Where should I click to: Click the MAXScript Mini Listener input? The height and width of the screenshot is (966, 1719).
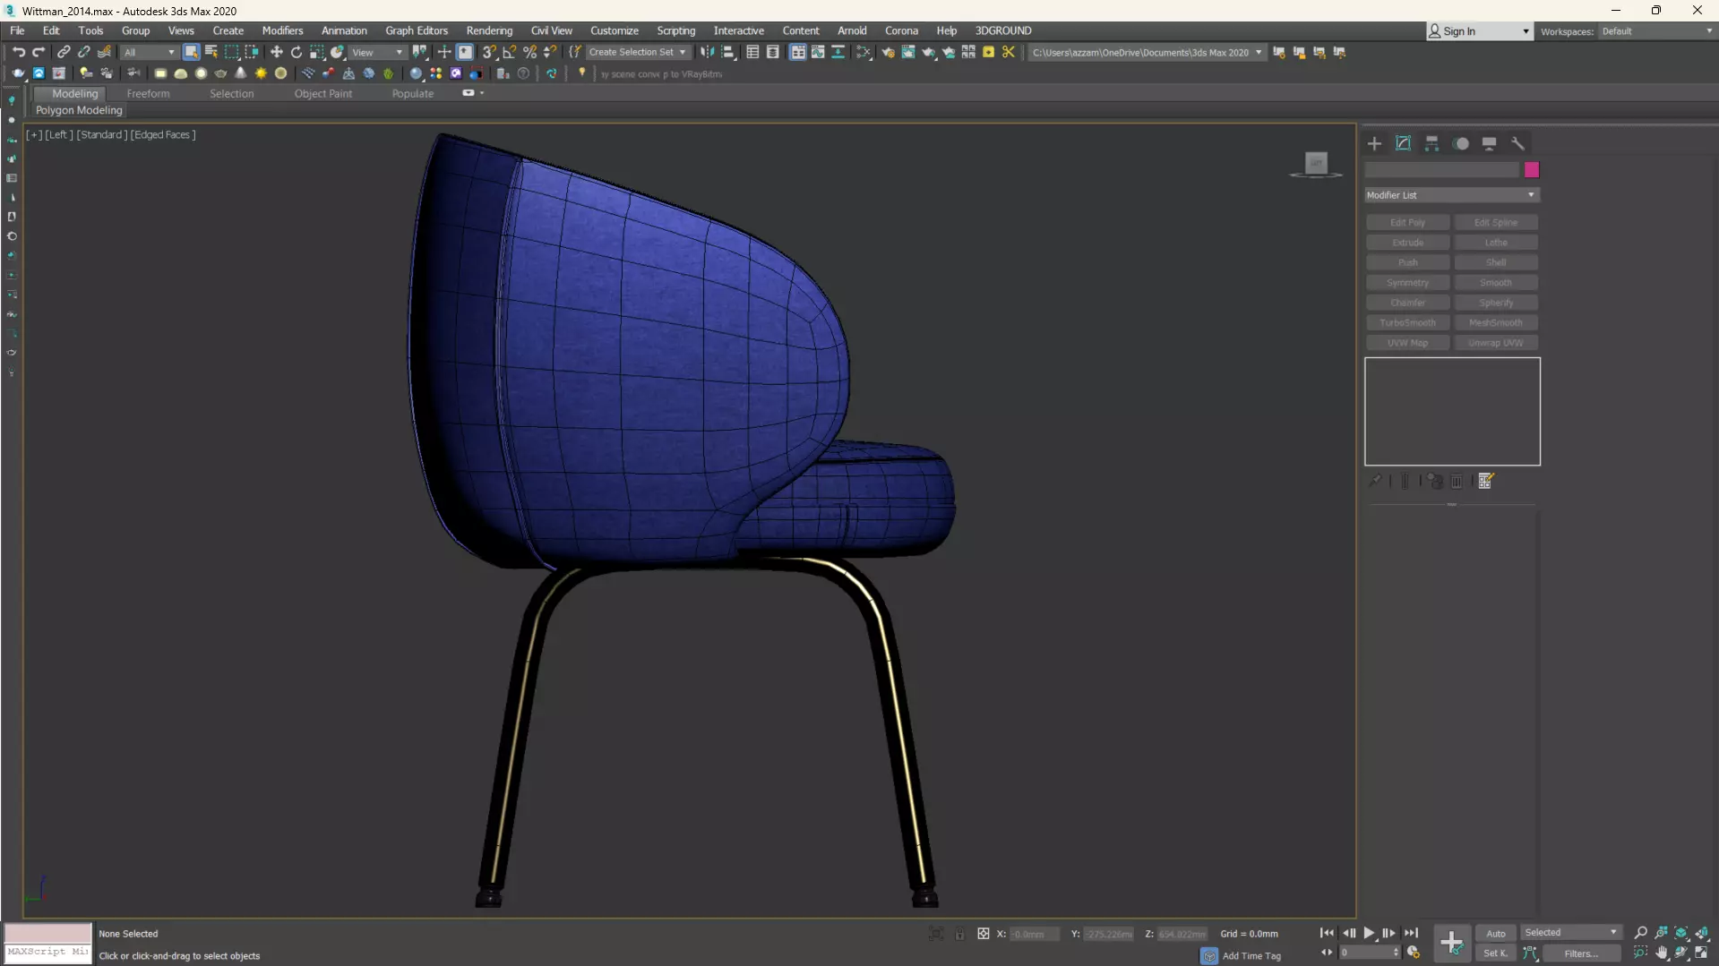[x=48, y=952]
